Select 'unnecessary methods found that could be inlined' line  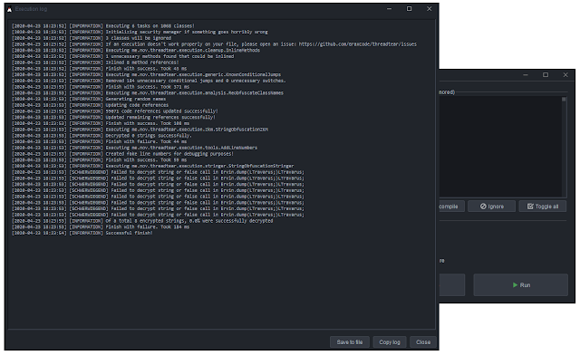point(123,56)
